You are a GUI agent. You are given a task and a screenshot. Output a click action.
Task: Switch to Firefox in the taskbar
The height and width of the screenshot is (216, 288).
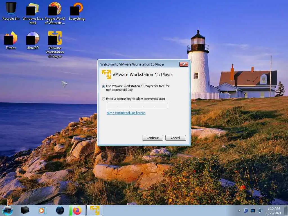pyautogui.click(x=77, y=210)
